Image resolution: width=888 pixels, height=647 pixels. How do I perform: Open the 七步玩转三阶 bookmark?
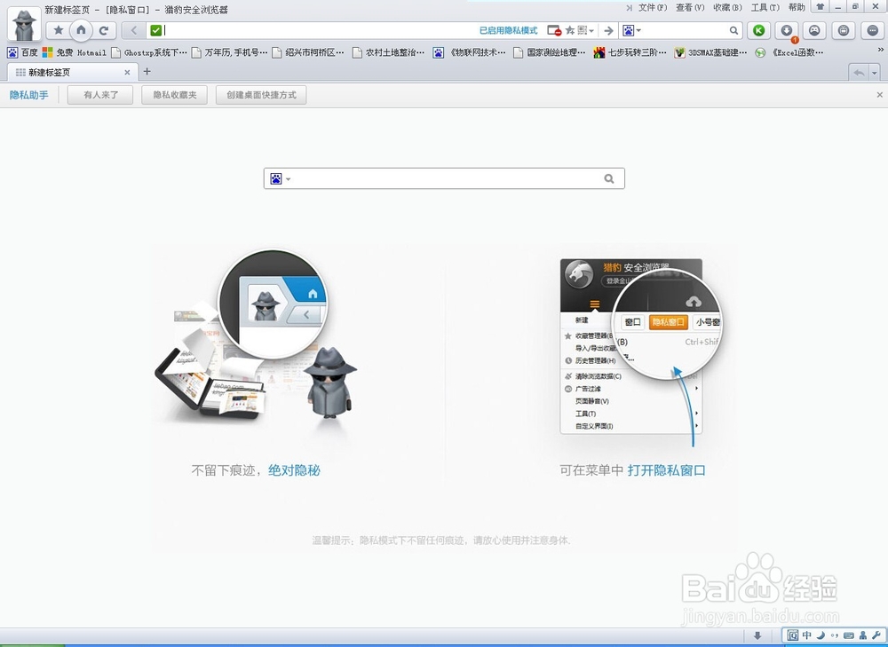[x=630, y=52]
